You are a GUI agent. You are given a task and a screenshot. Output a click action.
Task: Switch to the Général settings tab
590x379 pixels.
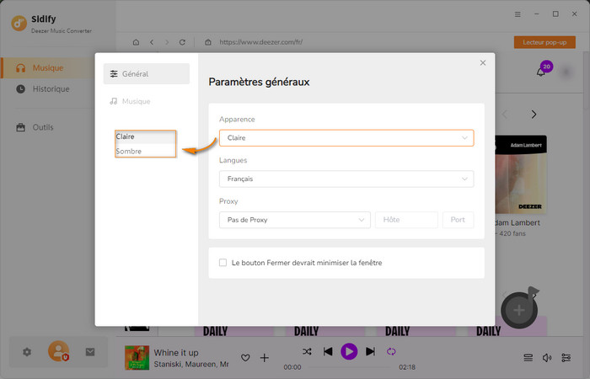click(x=147, y=74)
